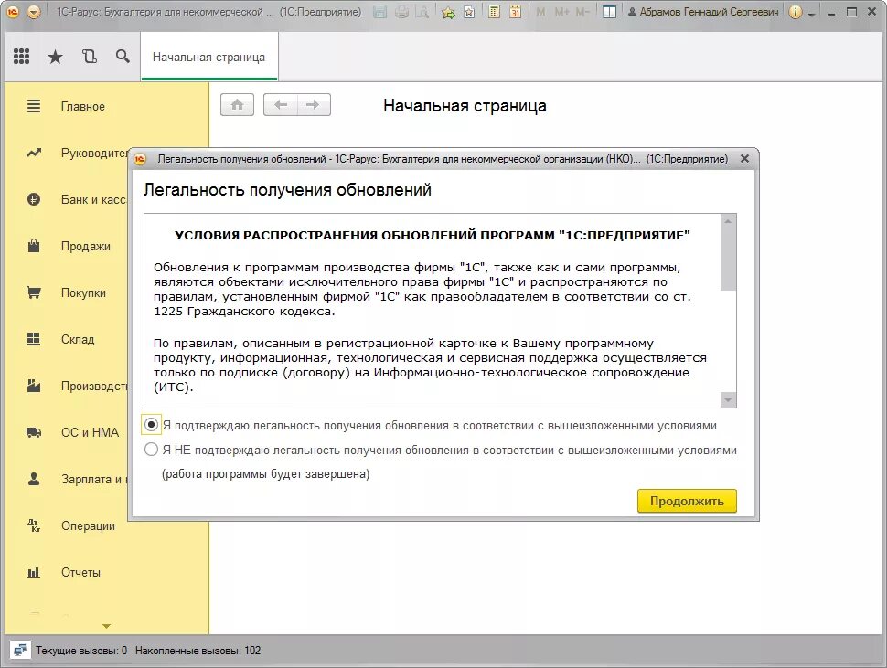Open Зарплата и кадры section
This screenshot has height=668, width=887.
[95, 479]
